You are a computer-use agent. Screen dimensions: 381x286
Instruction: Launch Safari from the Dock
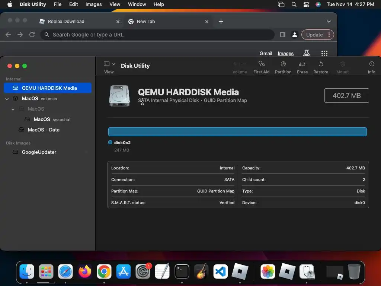pos(65,271)
